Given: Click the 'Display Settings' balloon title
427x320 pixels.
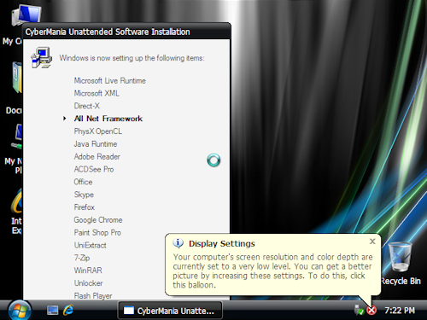Looking at the screenshot, I should point(222,244).
